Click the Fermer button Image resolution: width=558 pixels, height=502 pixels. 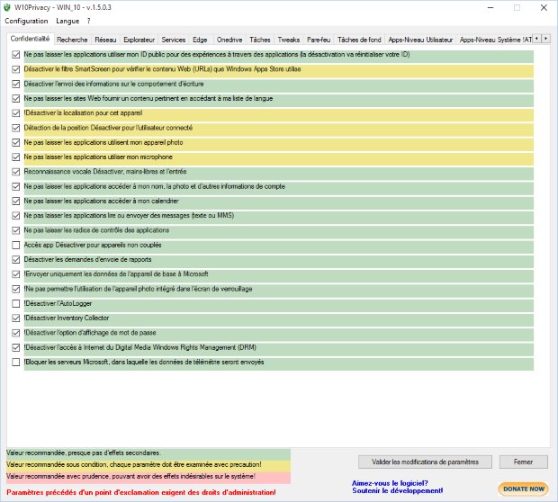point(523,462)
